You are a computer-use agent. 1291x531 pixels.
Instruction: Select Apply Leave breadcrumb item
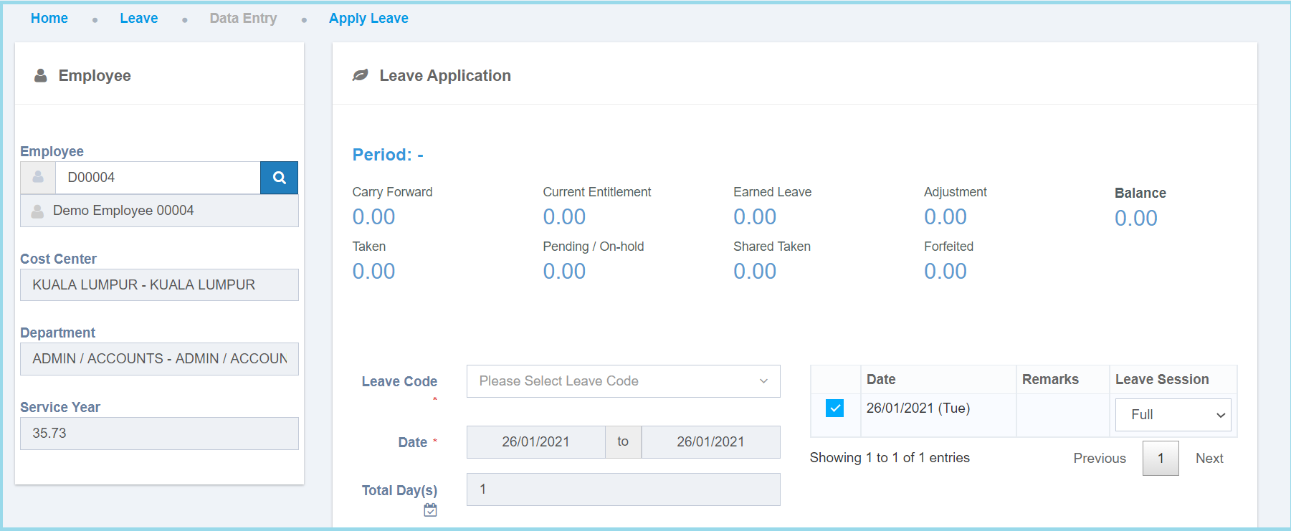[368, 19]
